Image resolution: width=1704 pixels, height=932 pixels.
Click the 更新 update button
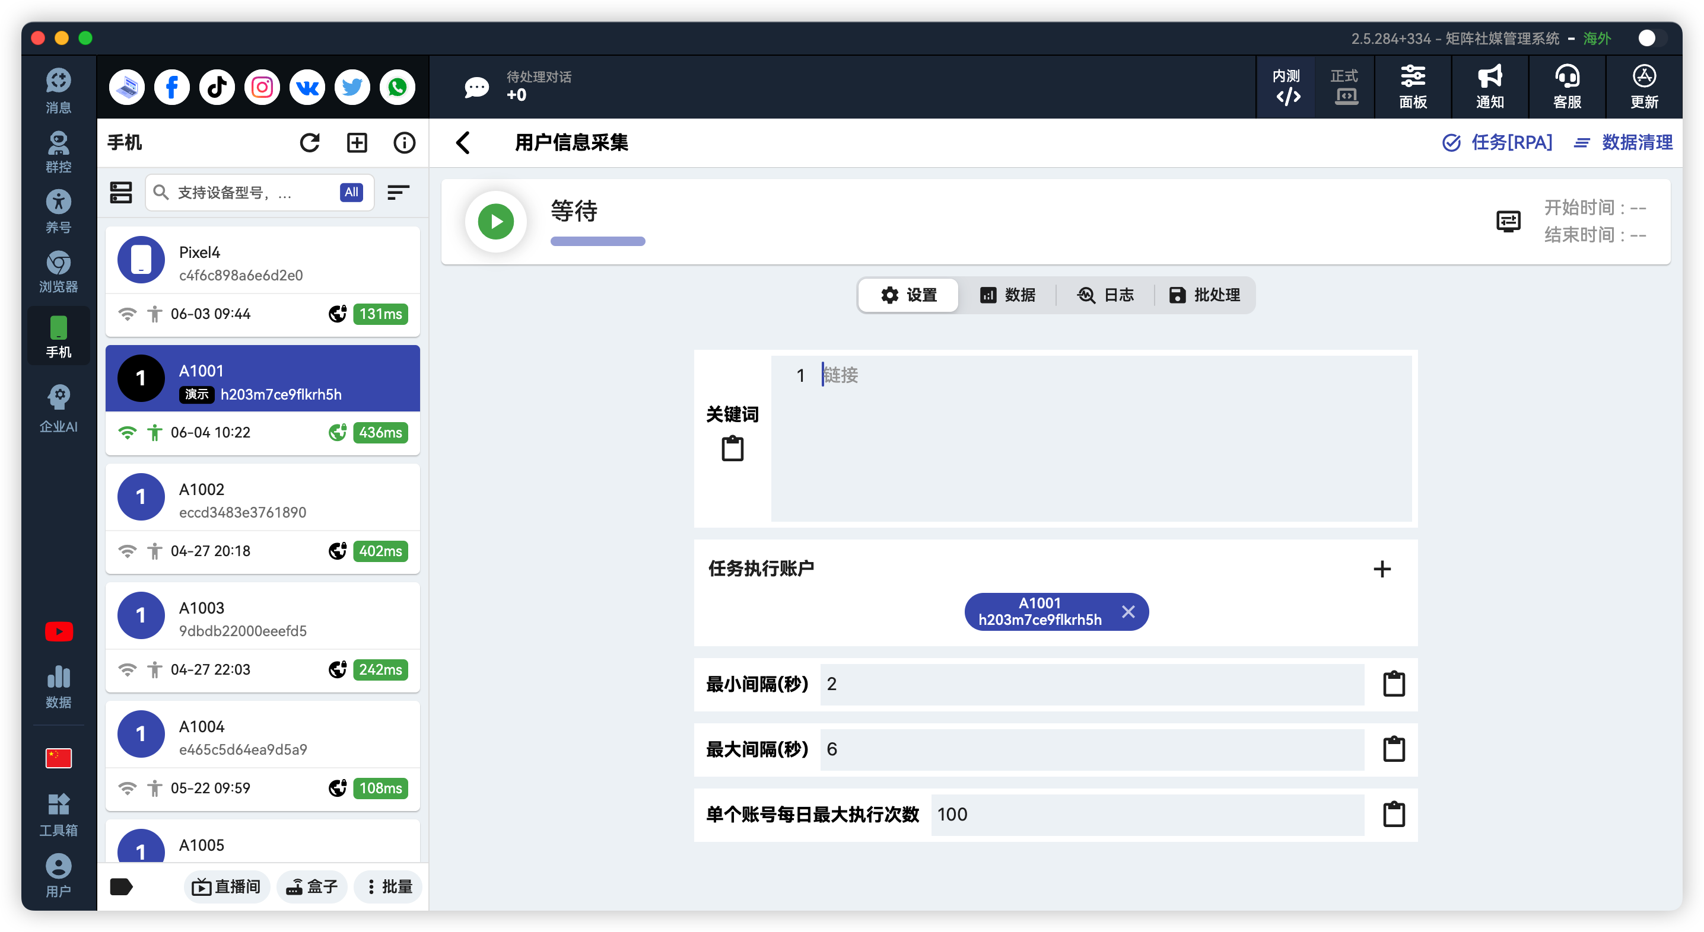[1644, 87]
